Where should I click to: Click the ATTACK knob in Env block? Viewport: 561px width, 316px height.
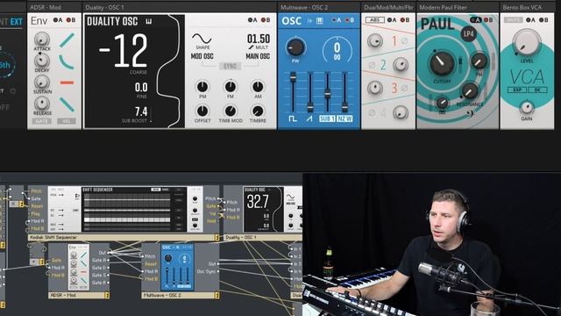[x=42, y=39]
